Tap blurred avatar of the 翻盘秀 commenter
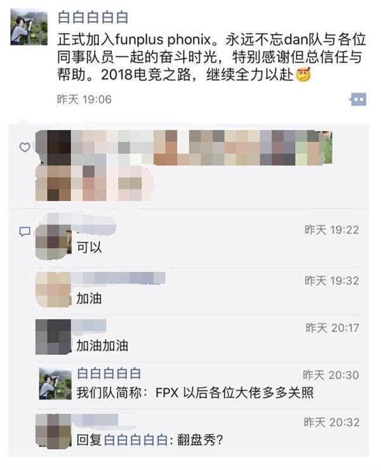Screen dimensions: 381x470 pyautogui.click(x=53, y=431)
